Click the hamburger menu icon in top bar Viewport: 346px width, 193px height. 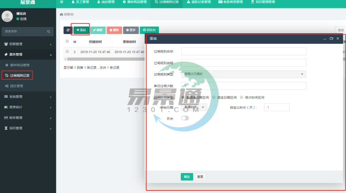tap(62, 2)
